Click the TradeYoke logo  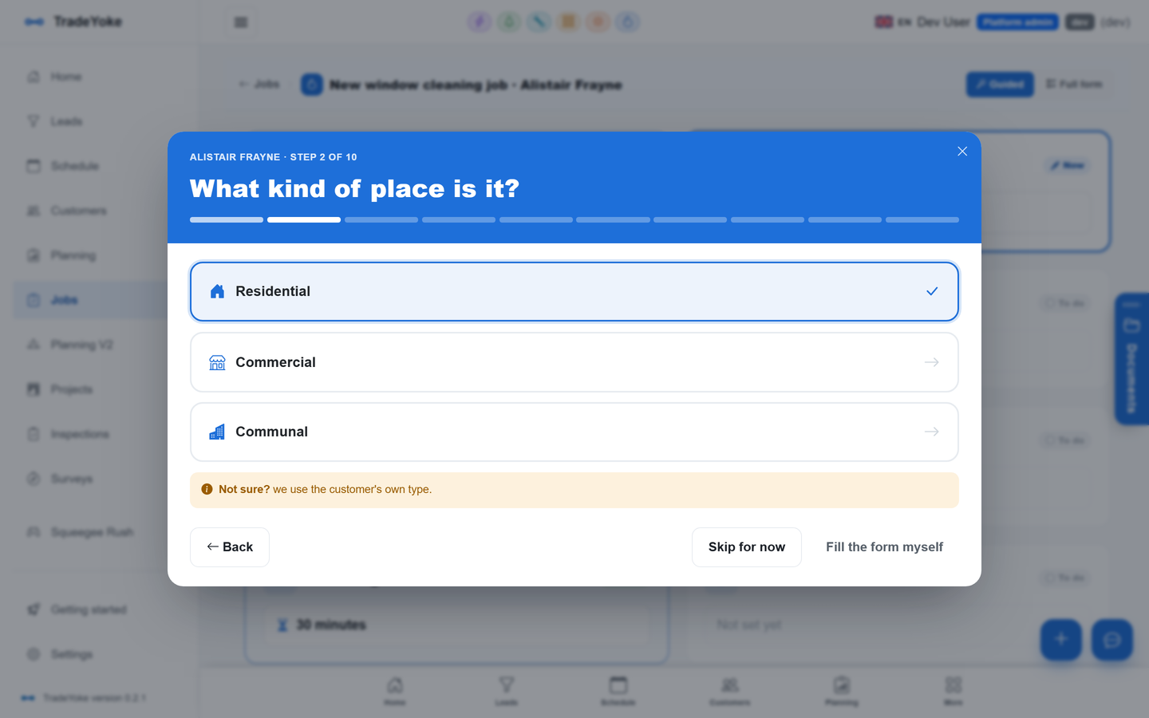click(x=73, y=22)
